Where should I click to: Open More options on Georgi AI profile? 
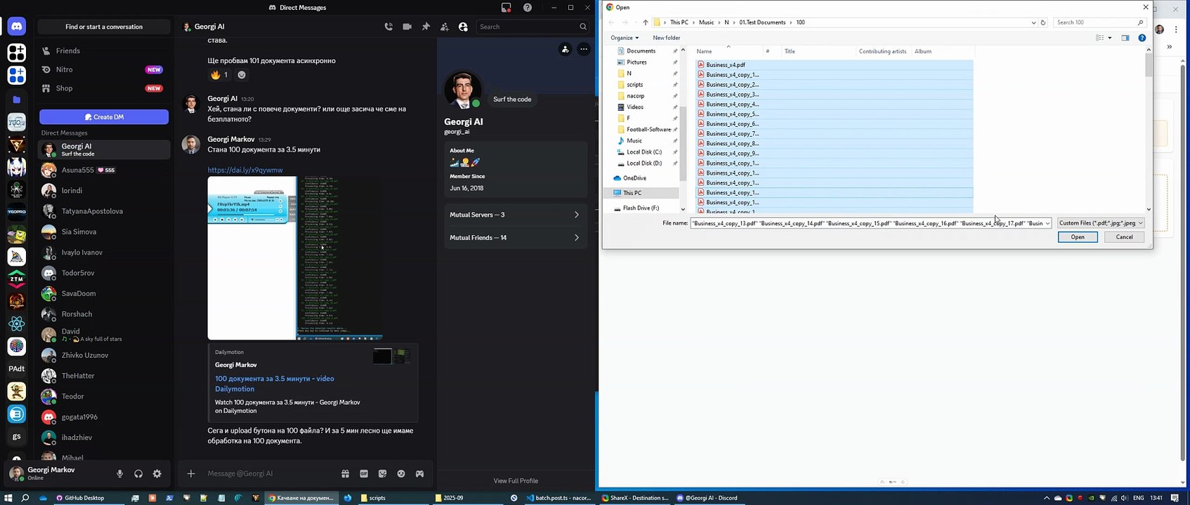tap(584, 49)
